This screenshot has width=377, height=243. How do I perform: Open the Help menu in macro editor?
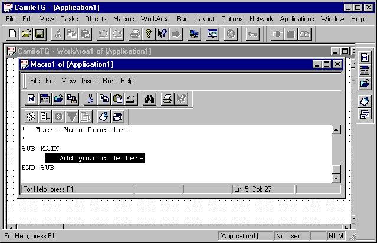(x=127, y=81)
